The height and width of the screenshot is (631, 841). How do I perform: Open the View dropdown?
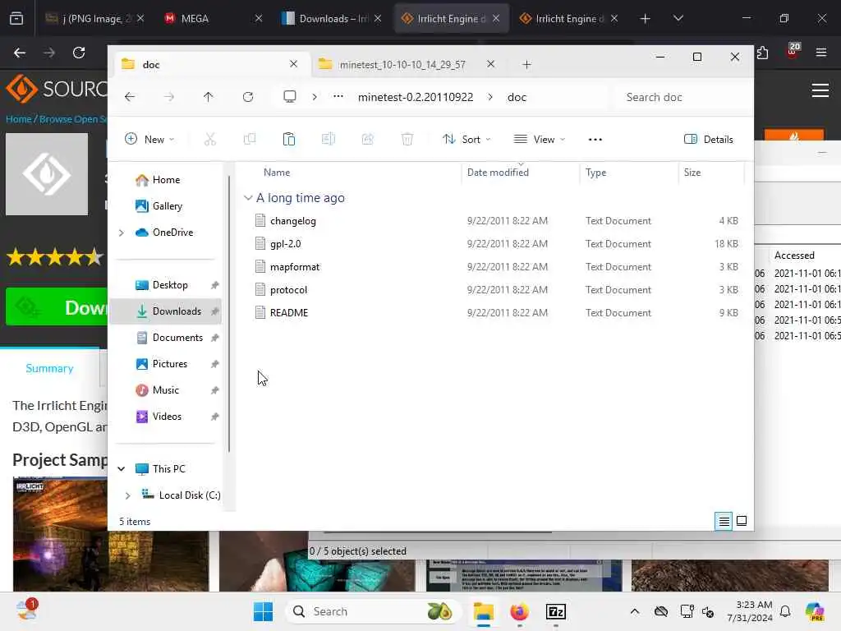[539, 140]
